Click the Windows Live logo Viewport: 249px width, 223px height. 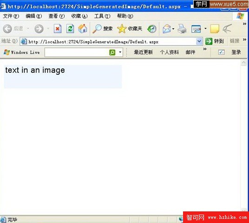pyautogui.click(x=7, y=52)
